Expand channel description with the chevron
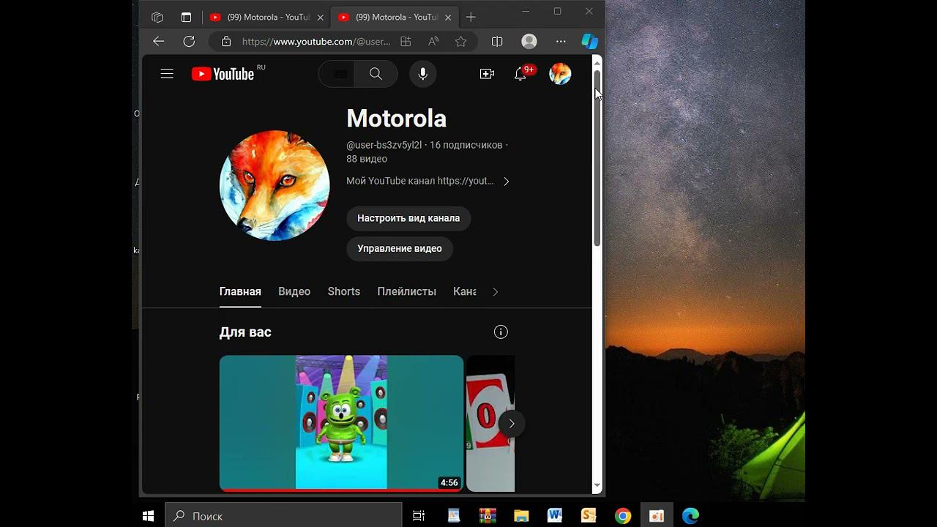This screenshot has height=527, width=937. [x=506, y=181]
